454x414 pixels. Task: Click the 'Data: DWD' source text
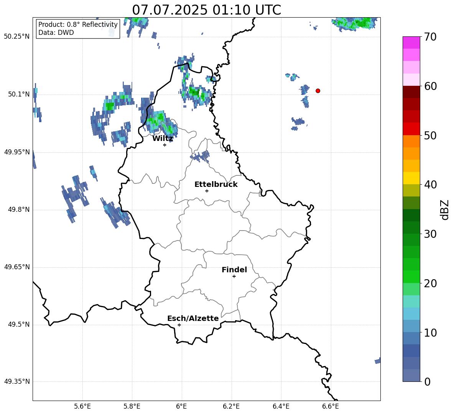[56, 33]
